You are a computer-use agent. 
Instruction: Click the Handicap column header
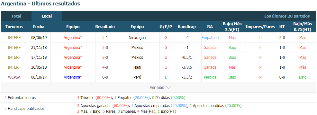click(x=186, y=27)
